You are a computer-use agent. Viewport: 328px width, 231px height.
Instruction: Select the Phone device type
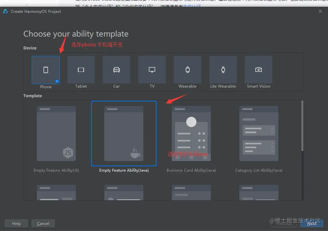coord(46,70)
